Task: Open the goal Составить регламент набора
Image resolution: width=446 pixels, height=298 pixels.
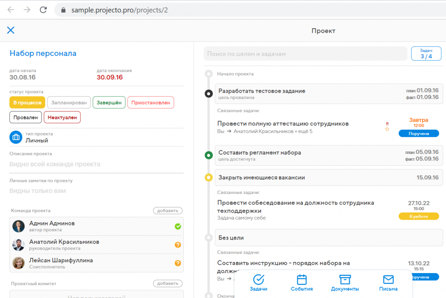Action: [x=329, y=155]
